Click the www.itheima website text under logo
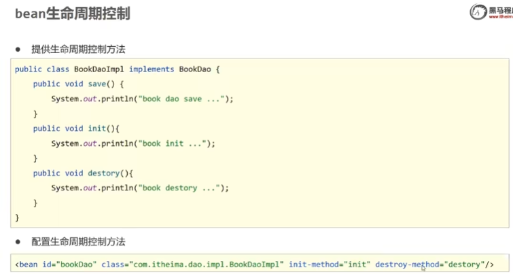This screenshot has height=274, width=513. pos(501,18)
